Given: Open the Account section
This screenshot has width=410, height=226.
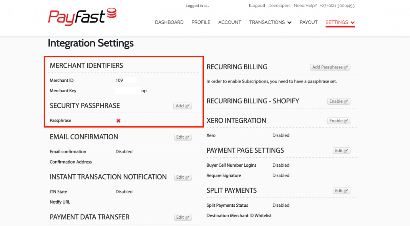Looking at the screenshot, I should tap(229, 22).
